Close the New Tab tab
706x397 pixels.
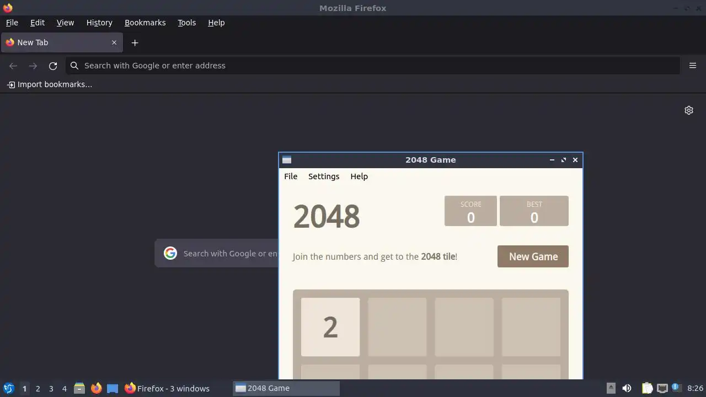point(114,42)
